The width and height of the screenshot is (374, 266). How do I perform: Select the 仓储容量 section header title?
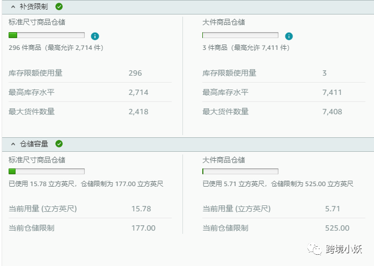point(34,144)
